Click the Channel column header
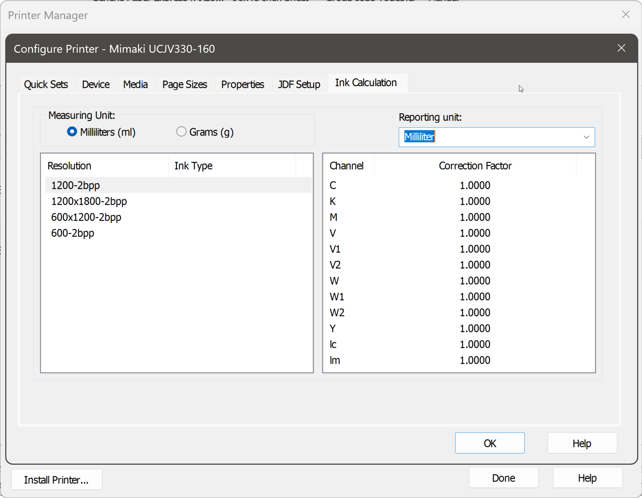 (349, 166)
